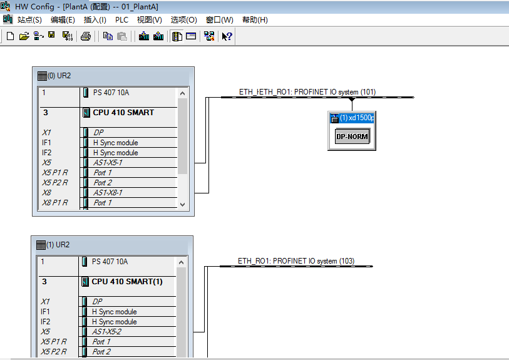Click the Download to Module icon
Viewport: 509px width, 360px height.
tap(144, 36)
